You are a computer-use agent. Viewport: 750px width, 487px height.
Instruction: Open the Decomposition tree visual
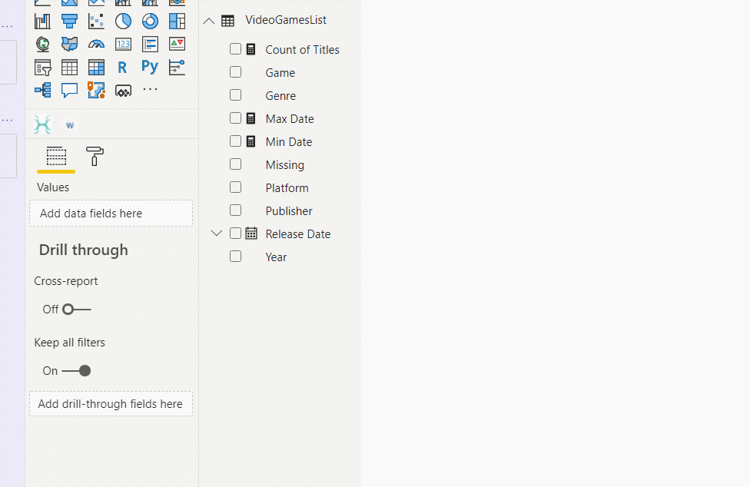[42, 90]
